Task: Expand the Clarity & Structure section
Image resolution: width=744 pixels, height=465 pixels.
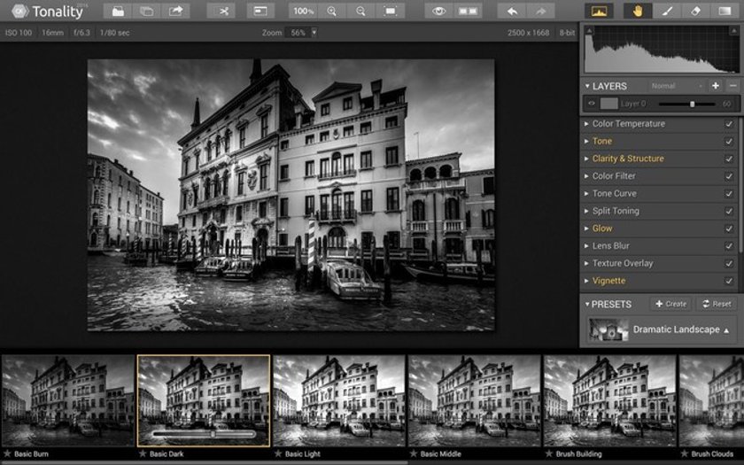Action: pos(587,159)
